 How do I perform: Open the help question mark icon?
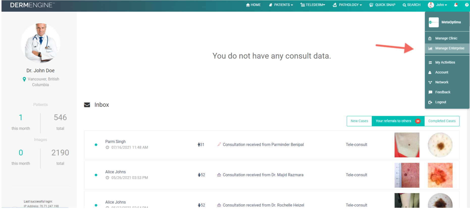point(467,5)
